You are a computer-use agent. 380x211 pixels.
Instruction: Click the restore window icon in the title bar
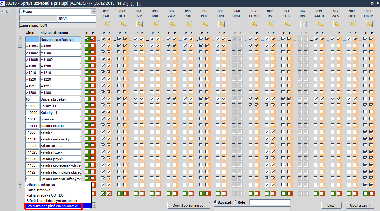click(373, 3)
